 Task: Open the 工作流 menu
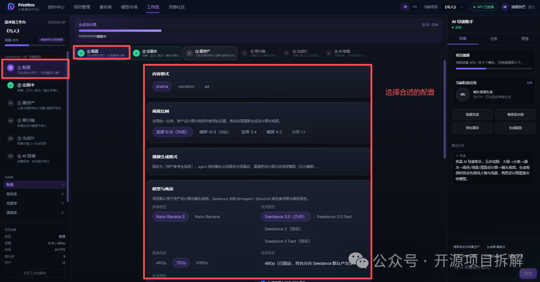point(153,7)
